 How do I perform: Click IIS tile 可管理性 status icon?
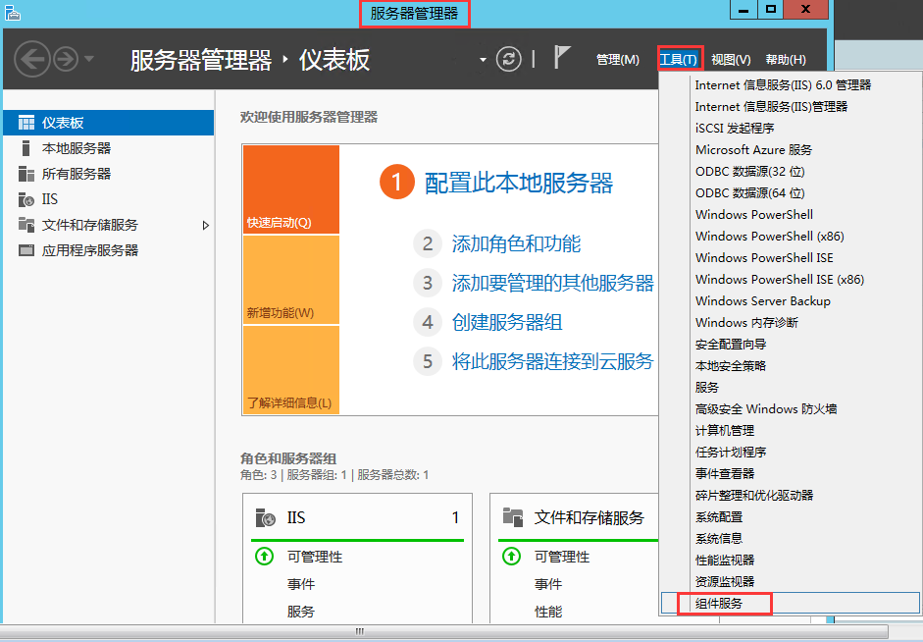click(264, 556)
